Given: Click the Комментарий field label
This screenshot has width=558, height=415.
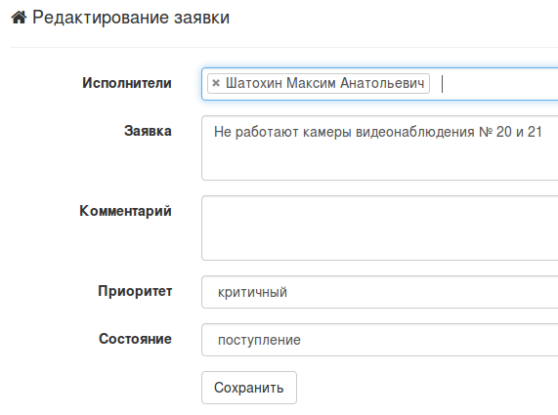Looking at the screenshot, I should (x=125, y=211).
